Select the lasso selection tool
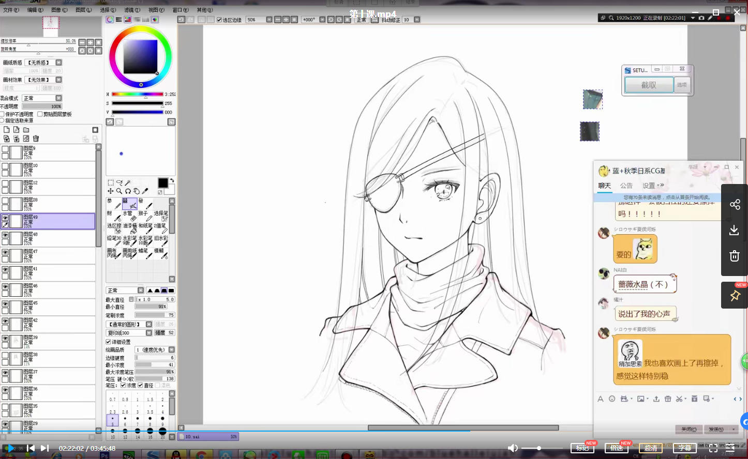Screen dimensions: 748x459 click(x=119, y=182)
